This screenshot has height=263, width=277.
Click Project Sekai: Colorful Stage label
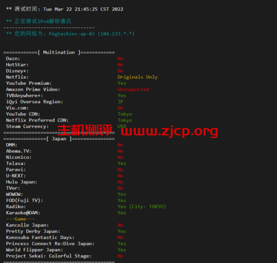click(x=49, y=256)
